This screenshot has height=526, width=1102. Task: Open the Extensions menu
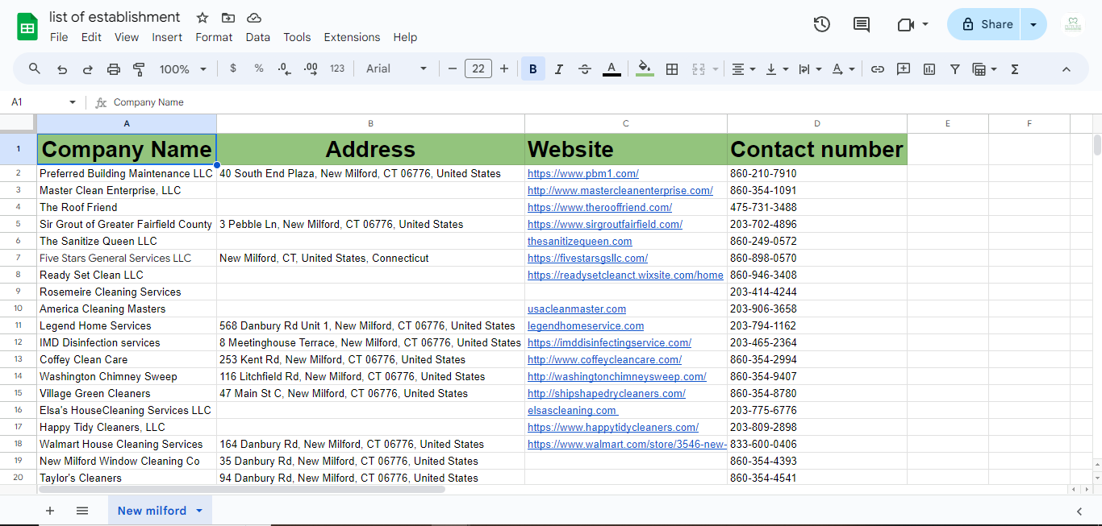(x=352, y=37)
